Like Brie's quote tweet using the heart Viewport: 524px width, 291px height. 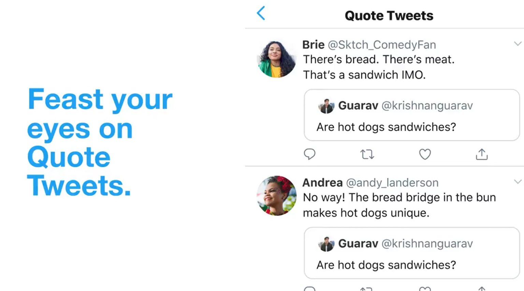(424, 154)
